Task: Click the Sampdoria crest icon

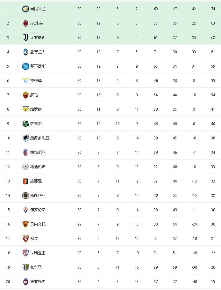Action: pyautogui.click(x=25, y=138)
